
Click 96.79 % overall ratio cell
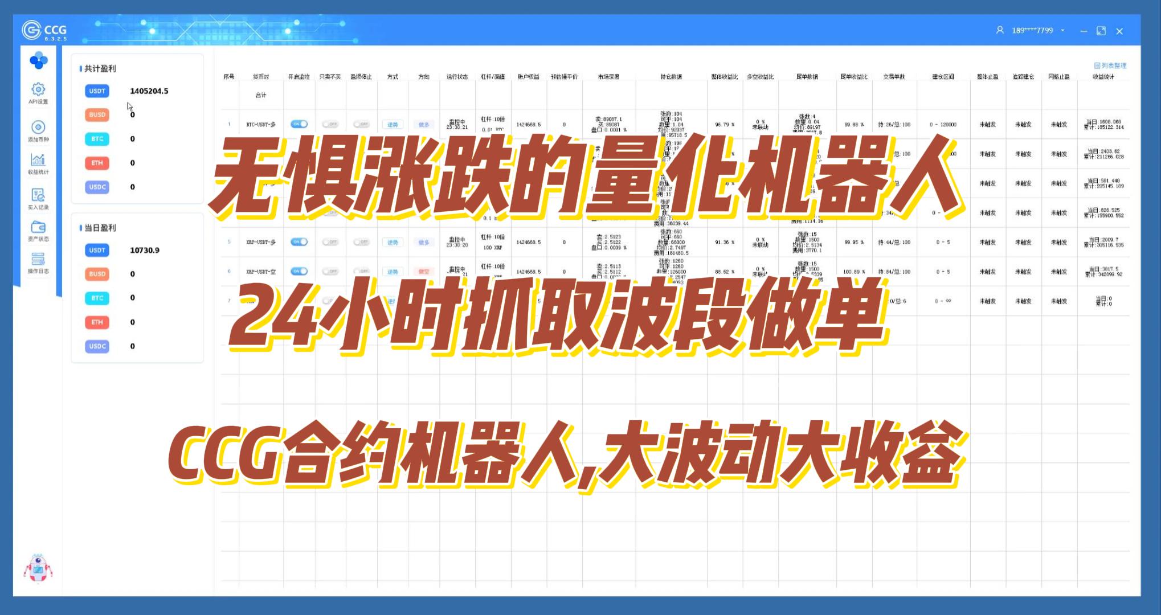[725, 124]
